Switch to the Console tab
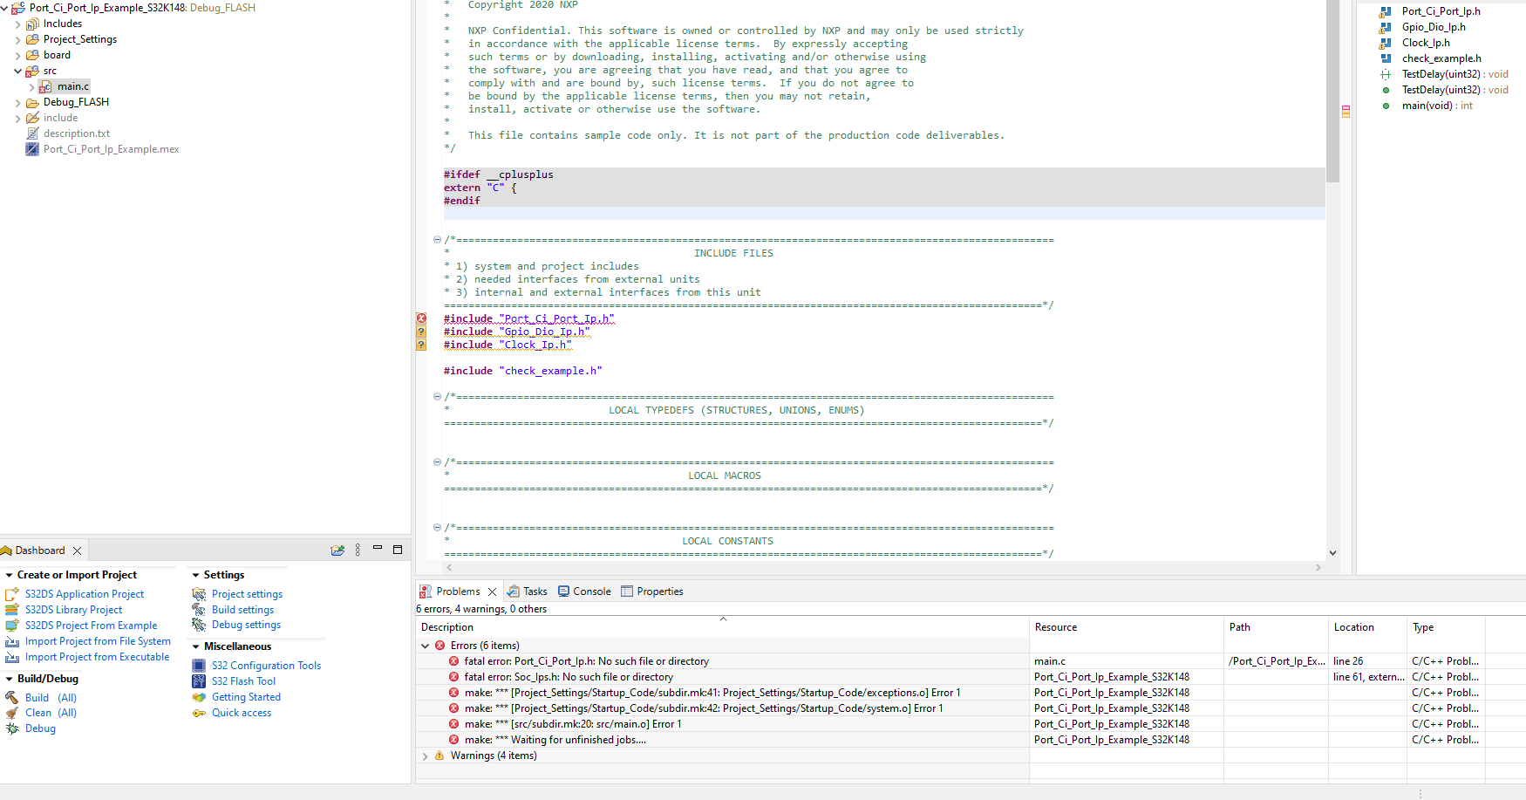 [x=584, y=591]
